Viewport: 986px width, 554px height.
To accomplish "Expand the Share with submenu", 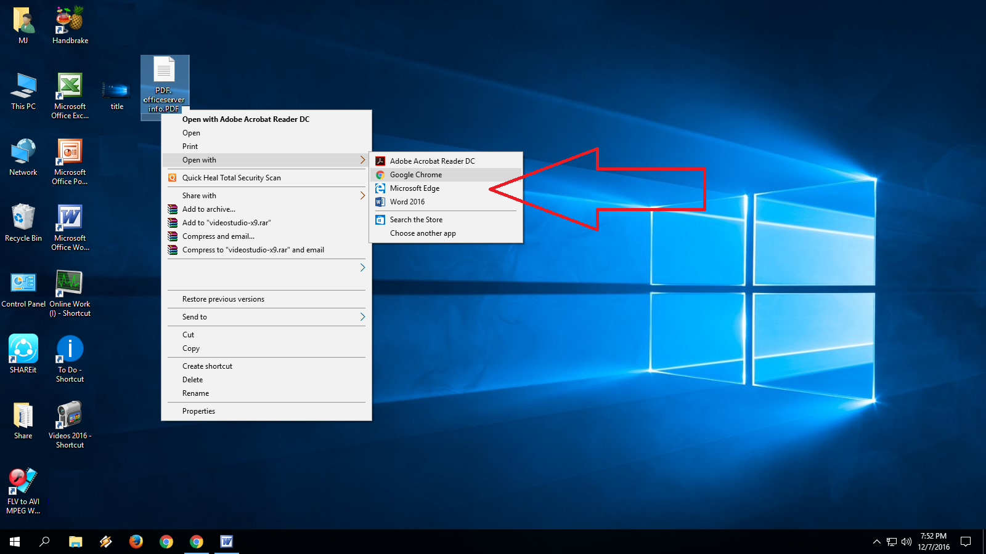I will pos(198,195).
